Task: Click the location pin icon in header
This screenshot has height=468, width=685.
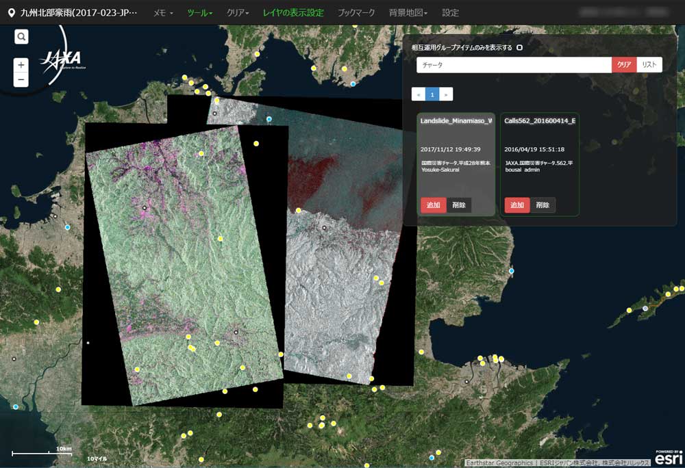Action: (x=11, y=13)
